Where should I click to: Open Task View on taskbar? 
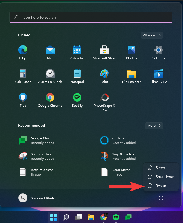[79, 217]
